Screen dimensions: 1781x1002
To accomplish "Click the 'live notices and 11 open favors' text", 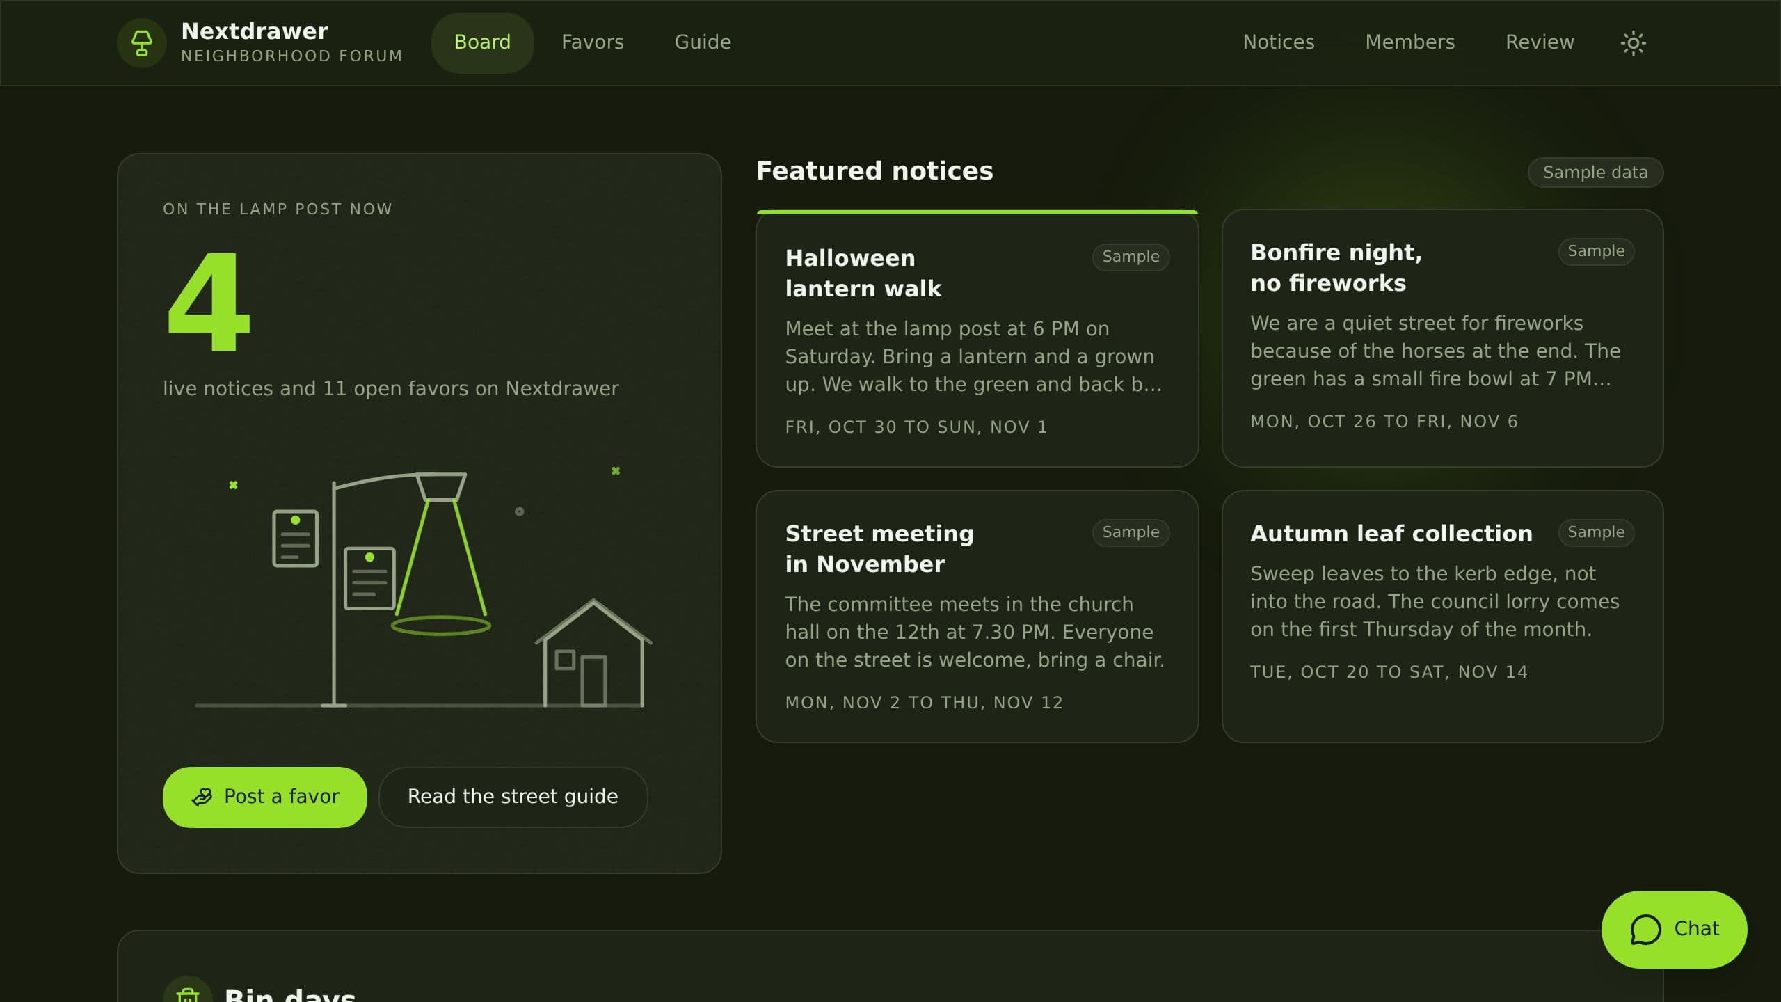I will (390, 388).
